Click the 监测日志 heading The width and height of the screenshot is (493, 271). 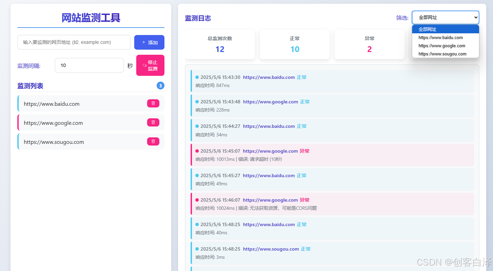[198, 18]
